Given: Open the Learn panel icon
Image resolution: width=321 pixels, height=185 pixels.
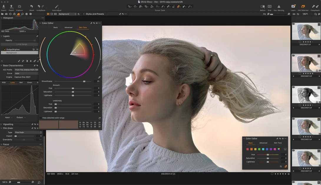Looking at the screenshot, I should (x=293, y=6).
